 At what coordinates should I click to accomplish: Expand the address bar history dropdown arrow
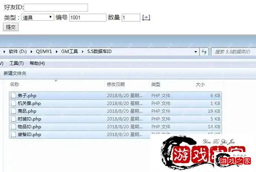pyautogui.click(x=196, y=52)
